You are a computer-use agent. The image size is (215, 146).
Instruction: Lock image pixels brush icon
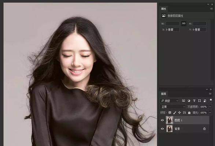point(175,112)
